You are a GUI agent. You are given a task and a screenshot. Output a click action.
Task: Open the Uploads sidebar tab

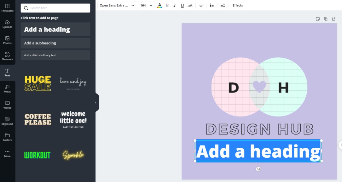tap(7, 24)
